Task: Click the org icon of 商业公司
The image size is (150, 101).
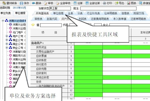Action: click(10, 44)
